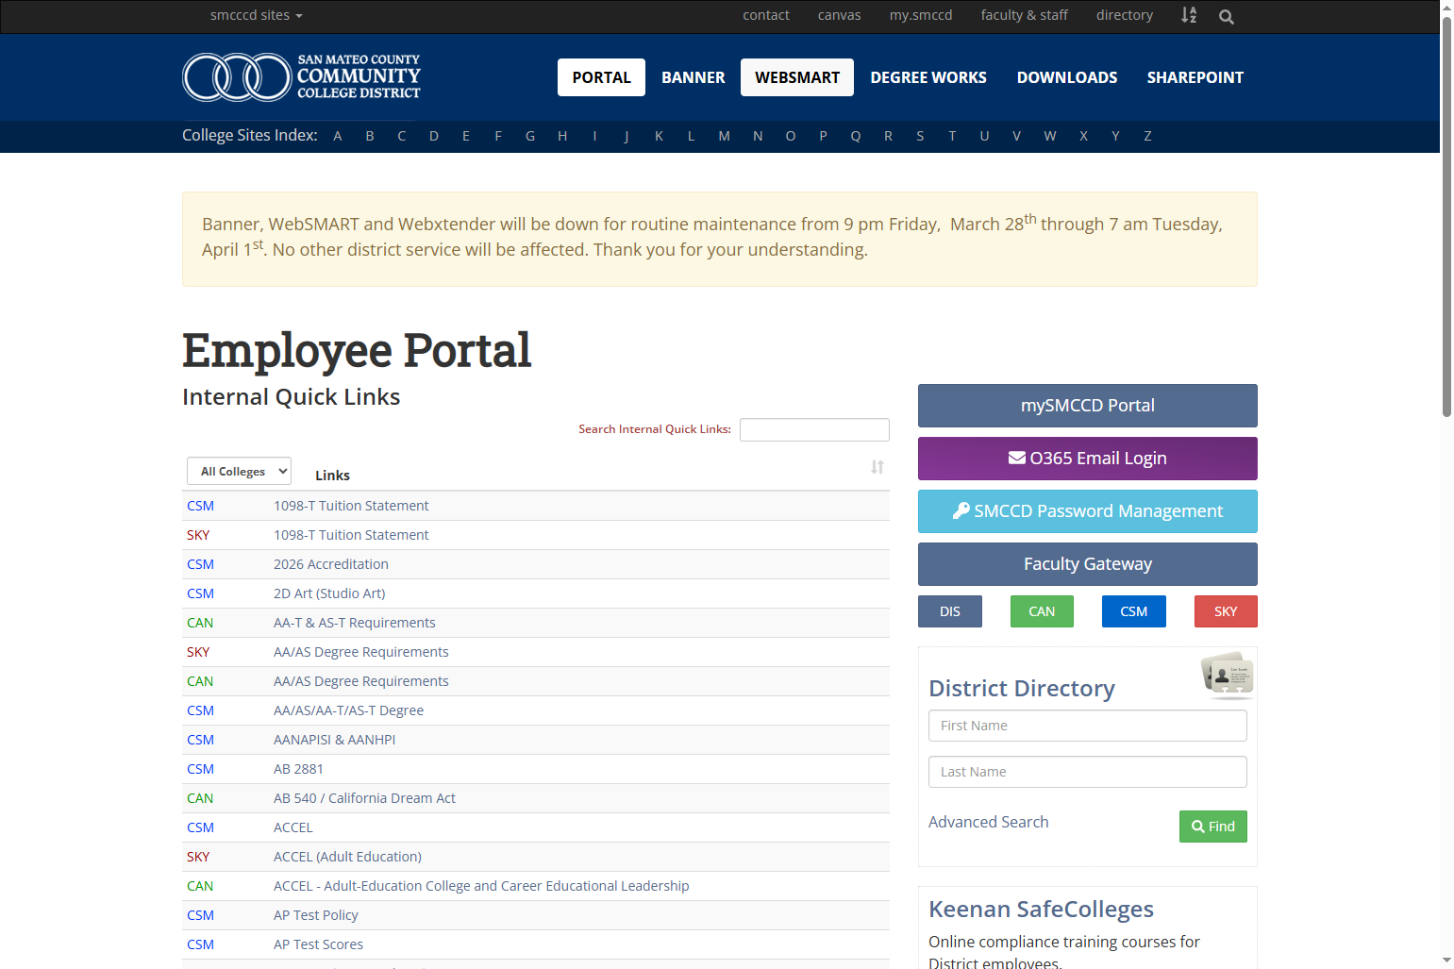1454x969 pixels.
Task: Click the blue CSM button under Faculty Gateway
Action: click(1134, 611)
